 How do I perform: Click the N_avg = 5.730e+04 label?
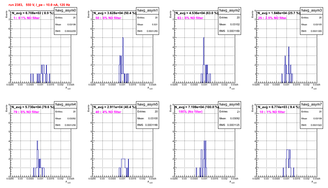coord(32,107)
